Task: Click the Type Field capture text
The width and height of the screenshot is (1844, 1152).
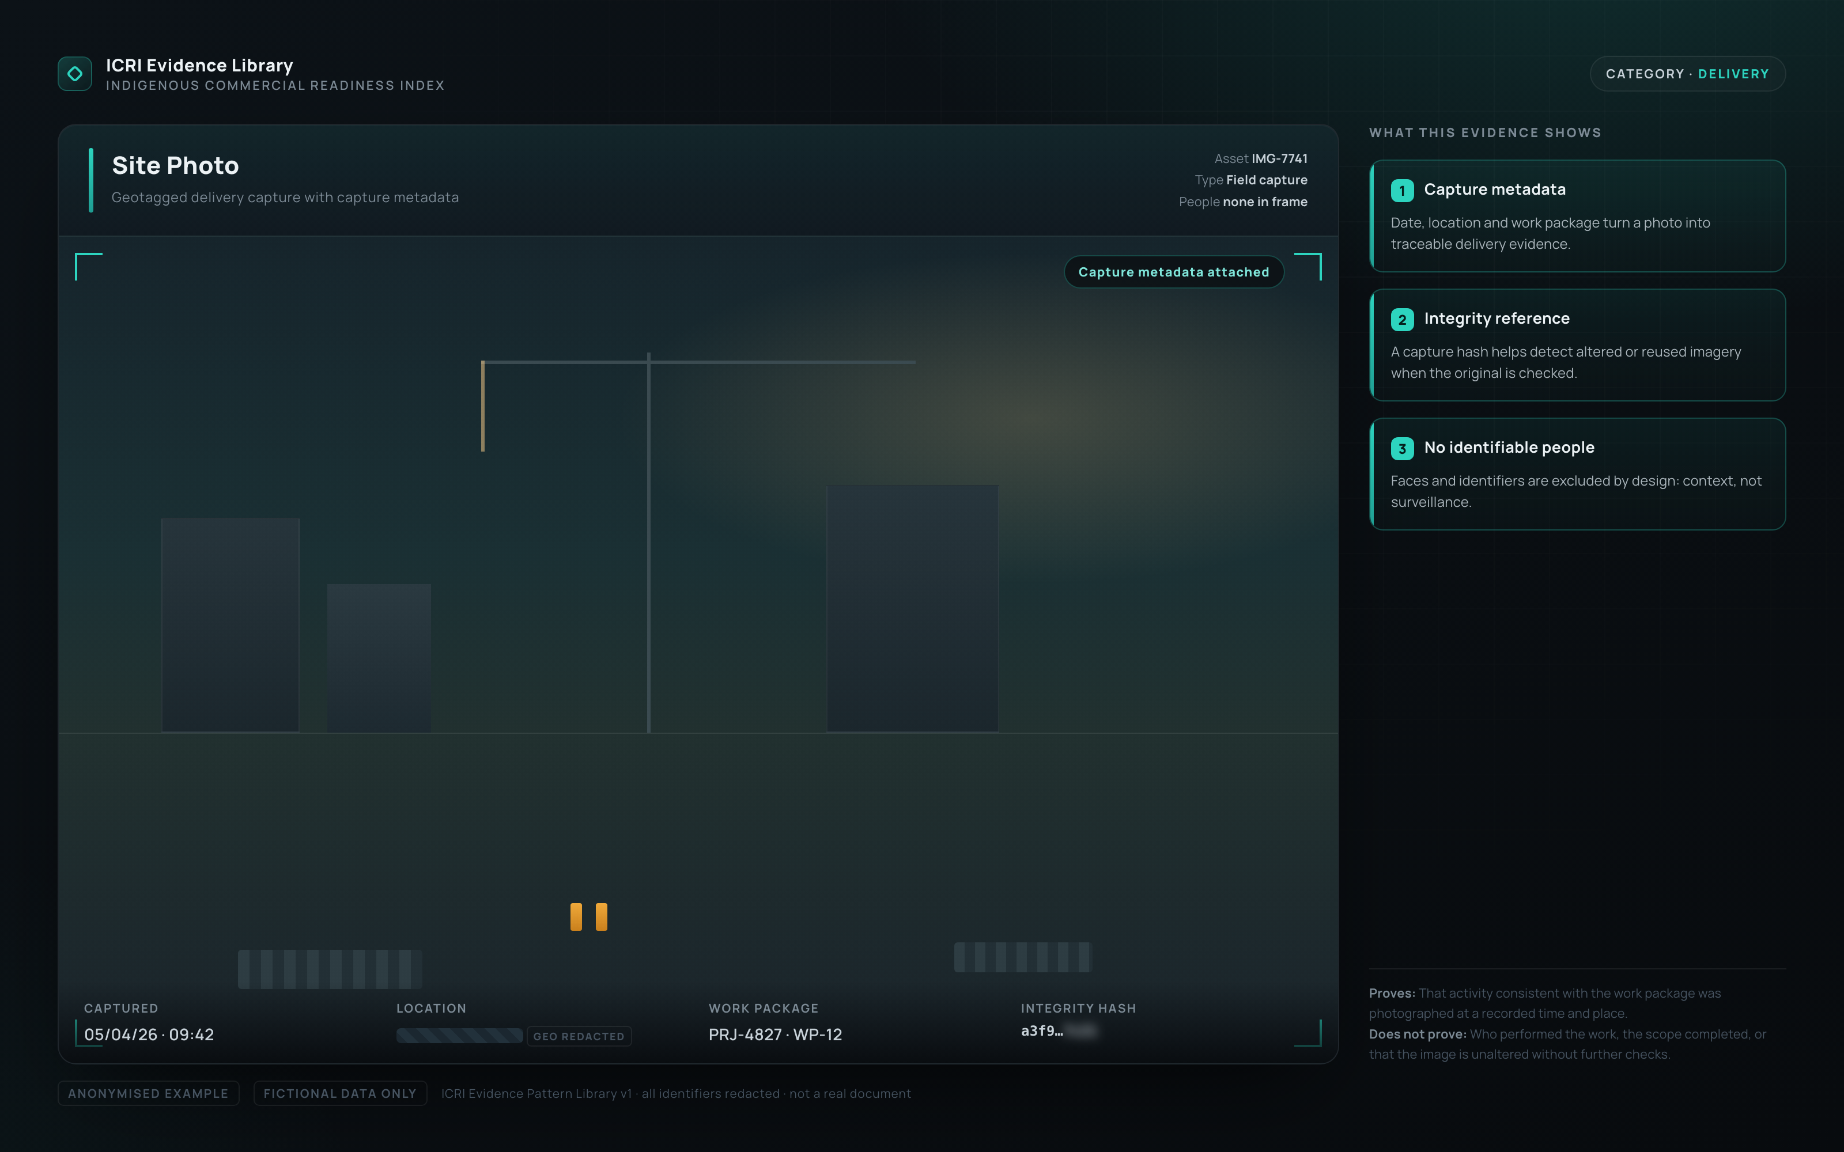Action: (x=1250, y=180)
